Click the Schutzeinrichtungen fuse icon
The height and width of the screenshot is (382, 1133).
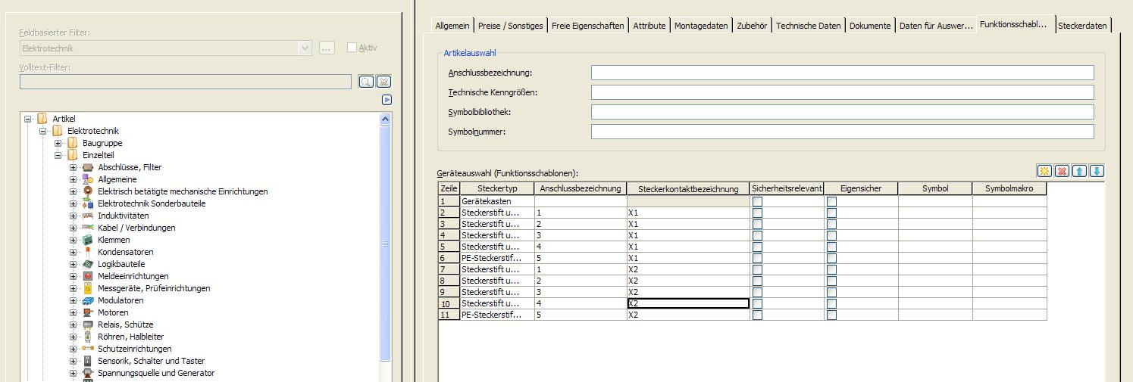tap(88, 349)
